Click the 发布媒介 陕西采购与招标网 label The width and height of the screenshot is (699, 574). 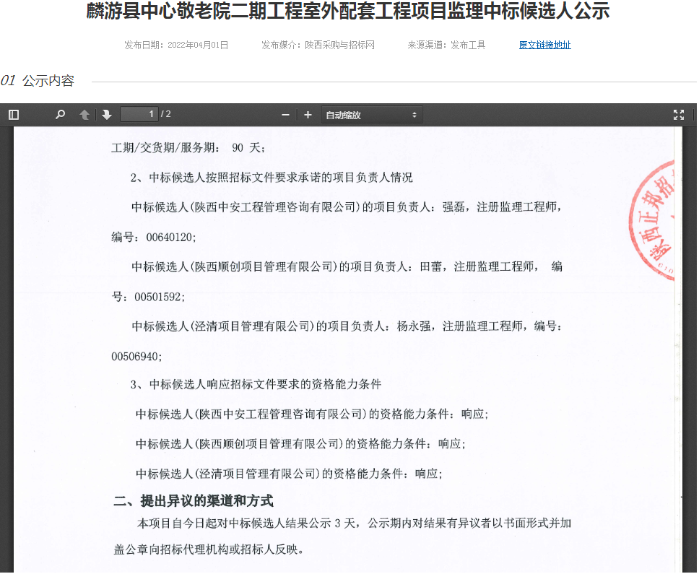tap(318, 45)
